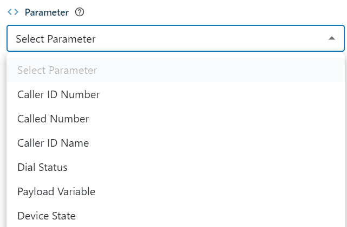This screenshot has height=227, width=347.
Task: Set the parameter to Called Number
Action: coord(53,119)
